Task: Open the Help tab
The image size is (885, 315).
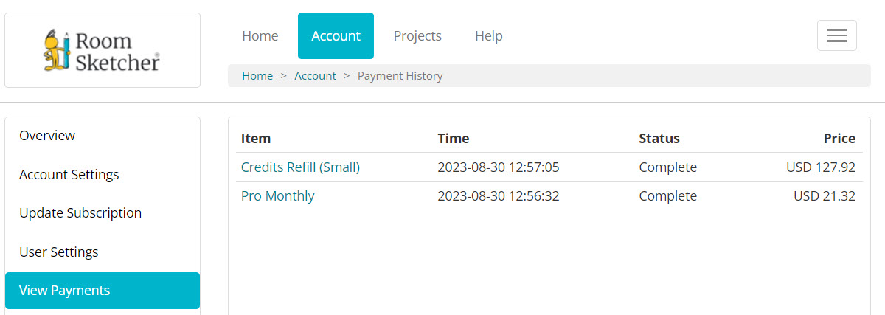Action: (489, 35)
